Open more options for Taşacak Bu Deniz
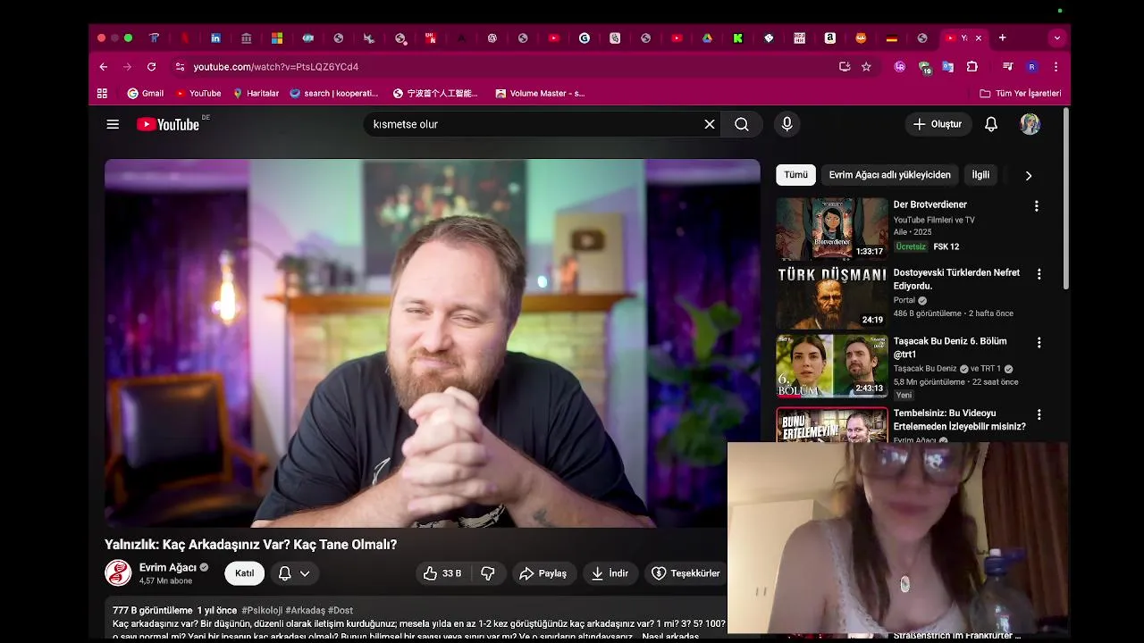 tap(1039, 343)
